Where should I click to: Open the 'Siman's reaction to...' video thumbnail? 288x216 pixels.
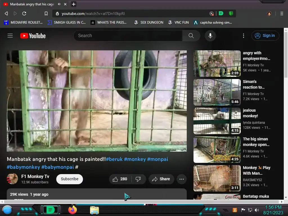(x=217, y=92)
